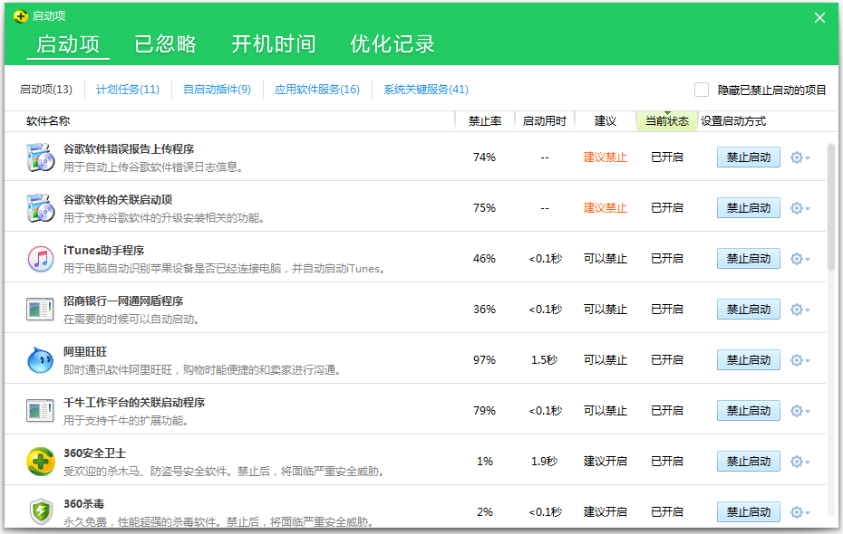This screenshot has width=843, height=534.
Task: Disable startup of 谷歌软件的关联启动项
Action: [x=749, y=208]
